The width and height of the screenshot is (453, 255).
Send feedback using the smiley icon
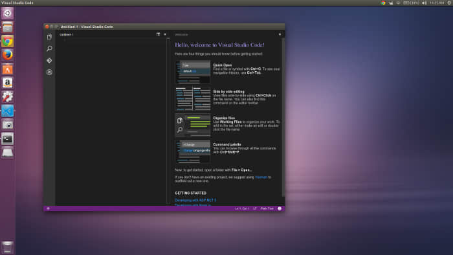tap(280, 208)
